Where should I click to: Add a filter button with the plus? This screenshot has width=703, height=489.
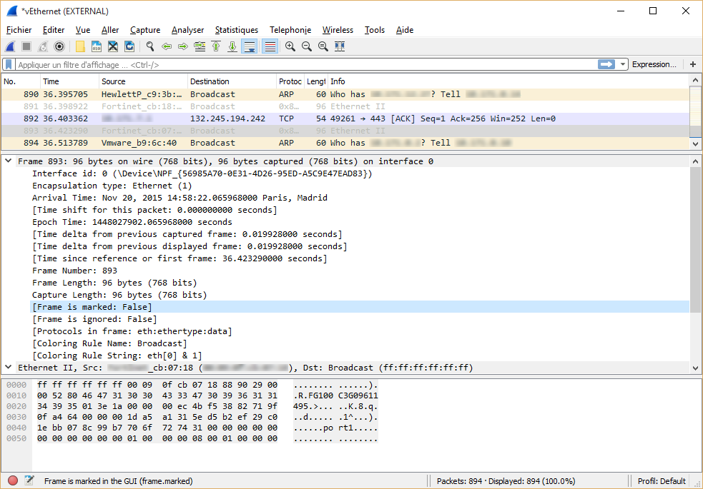coord(693,64)
